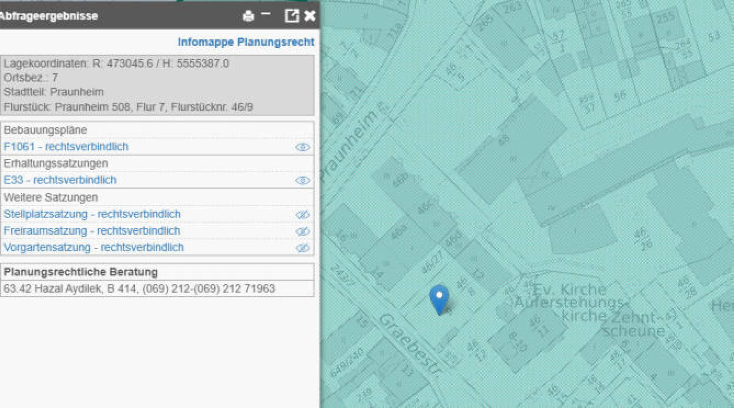Toggle visibility of E33 Erhaltungssatzung
The image size is (734, 408).
pyautogui.click(x=303, y=180)
